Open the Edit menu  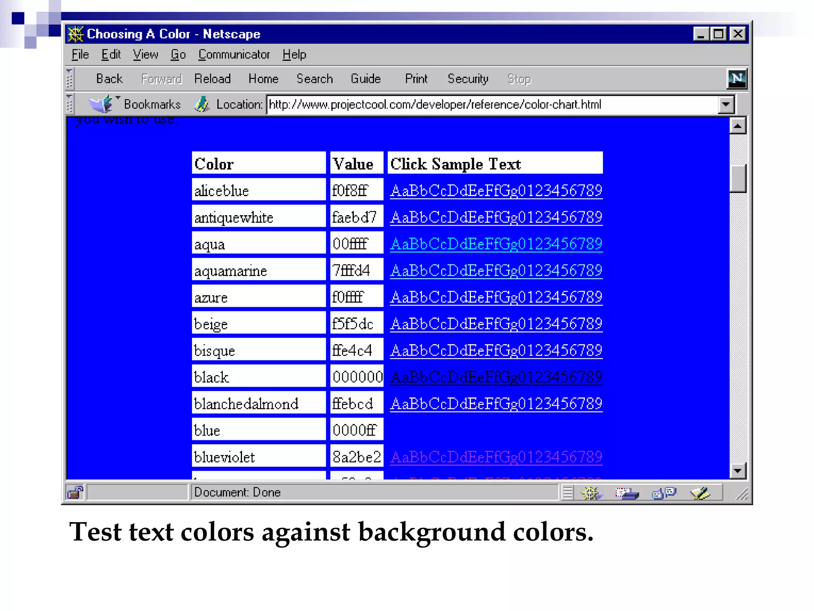click(111, 54)
